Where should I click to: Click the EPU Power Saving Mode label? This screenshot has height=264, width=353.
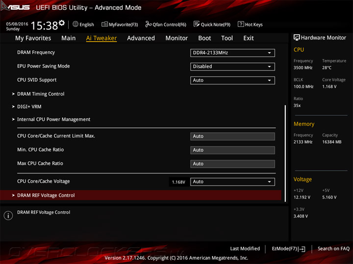[x=44, y=66]
